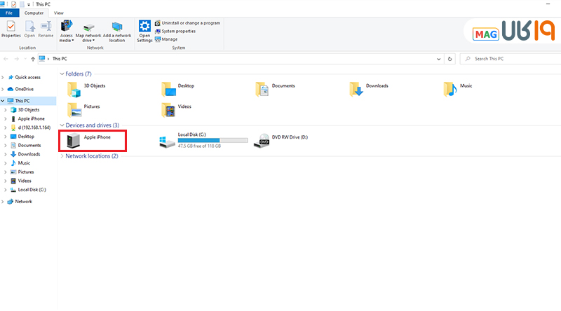Screen dimensions: 561x311
Task: Click the Map network drive icon
Action: click(89, 29)
